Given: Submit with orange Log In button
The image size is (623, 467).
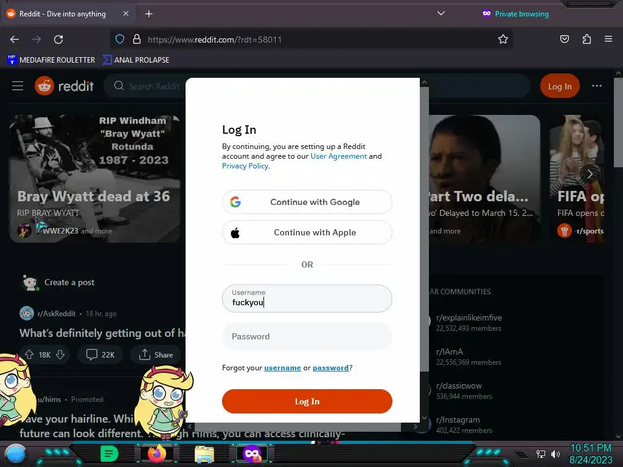Looking at the screenshot, I should point(307,401).
